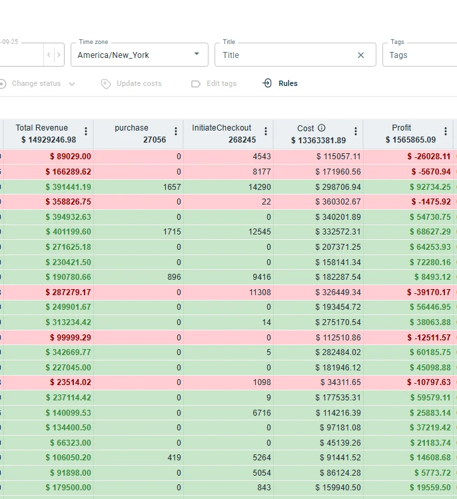Focus the Title input field
Screen dimensions: 457x499
[x=288, y=55]
